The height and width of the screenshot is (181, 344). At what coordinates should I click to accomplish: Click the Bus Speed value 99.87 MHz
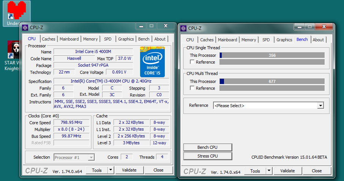(71, 136)
